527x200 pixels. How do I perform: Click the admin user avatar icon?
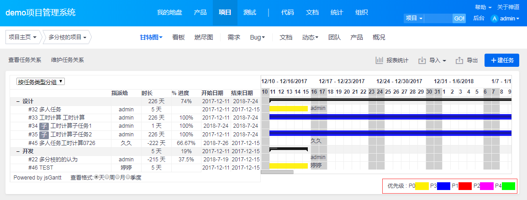click(494, 19)
